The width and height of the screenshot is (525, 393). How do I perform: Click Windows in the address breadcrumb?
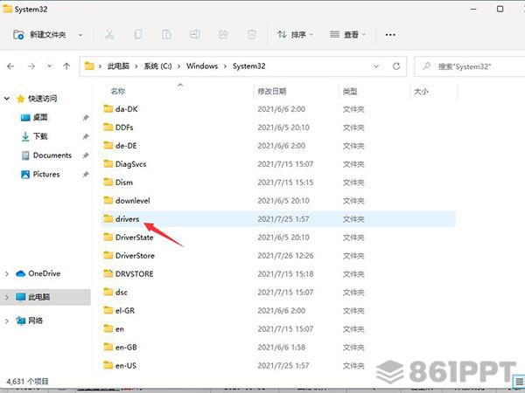click(x=202, y=66)
